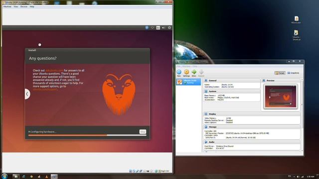Click the green Show arrow in VirtualBox Manager
The height and width of the screenshot is (179, 319).
click(194, 73)
